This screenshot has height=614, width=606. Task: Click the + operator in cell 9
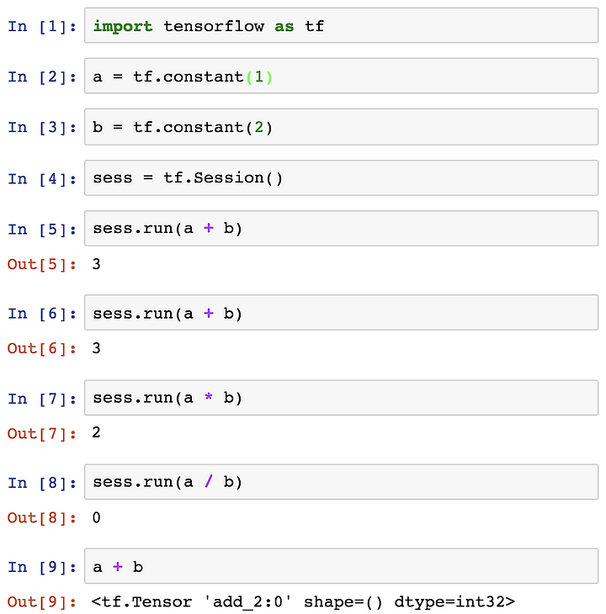tap(118, 566)
